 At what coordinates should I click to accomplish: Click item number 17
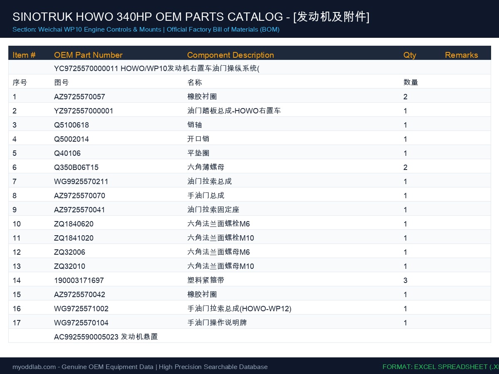17,323
